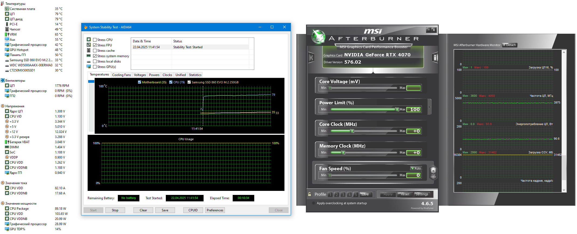Screen dimensions: 577x234
Task: Click the Вентиляторы fan category icon
Action: point(3,80)
